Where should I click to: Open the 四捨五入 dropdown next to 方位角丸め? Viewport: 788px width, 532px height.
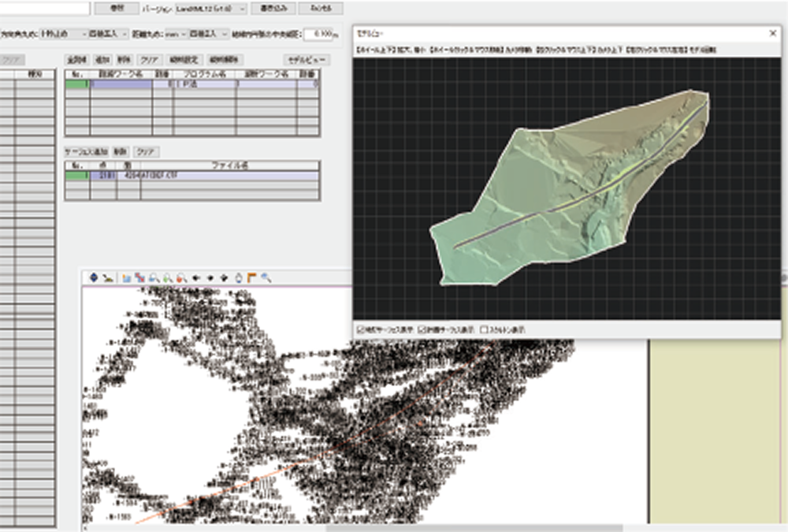tap(108, 34)
